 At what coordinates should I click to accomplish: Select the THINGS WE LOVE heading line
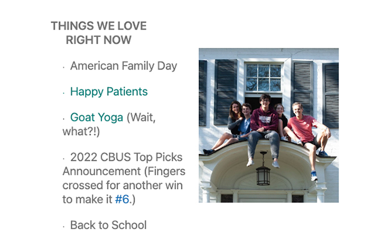pos(99,26)
